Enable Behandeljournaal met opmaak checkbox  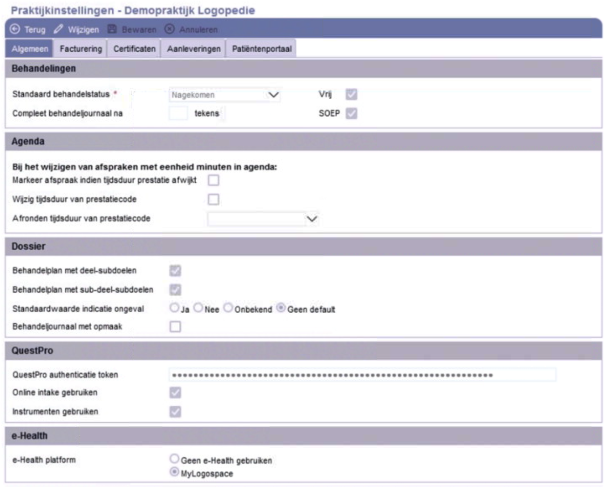point(175,327)
